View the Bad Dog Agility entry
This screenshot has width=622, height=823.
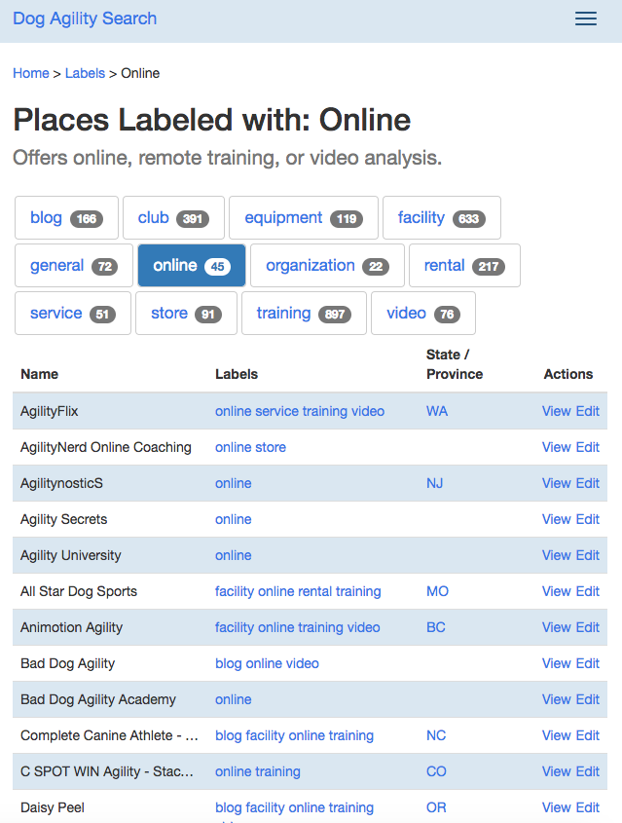tap(557, 663)
